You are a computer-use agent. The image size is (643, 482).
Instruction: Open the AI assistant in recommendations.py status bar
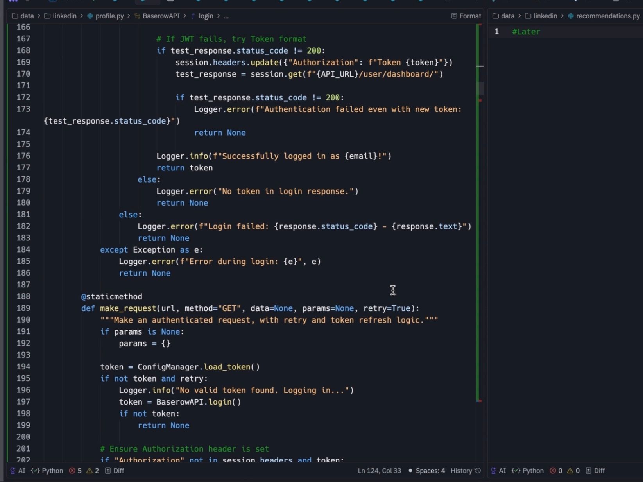pyautogui.click(x=498, y=471)
